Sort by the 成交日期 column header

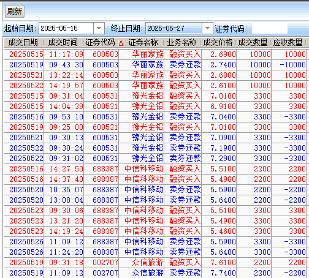point(23,43)
